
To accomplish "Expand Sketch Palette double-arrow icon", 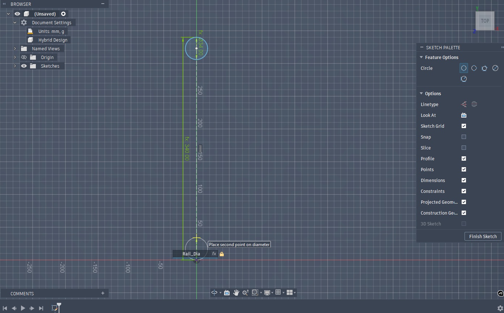I will 502,47.
